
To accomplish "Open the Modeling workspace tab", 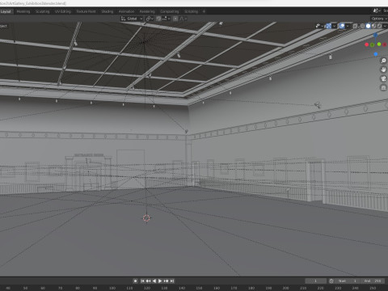I will [23, 11].
